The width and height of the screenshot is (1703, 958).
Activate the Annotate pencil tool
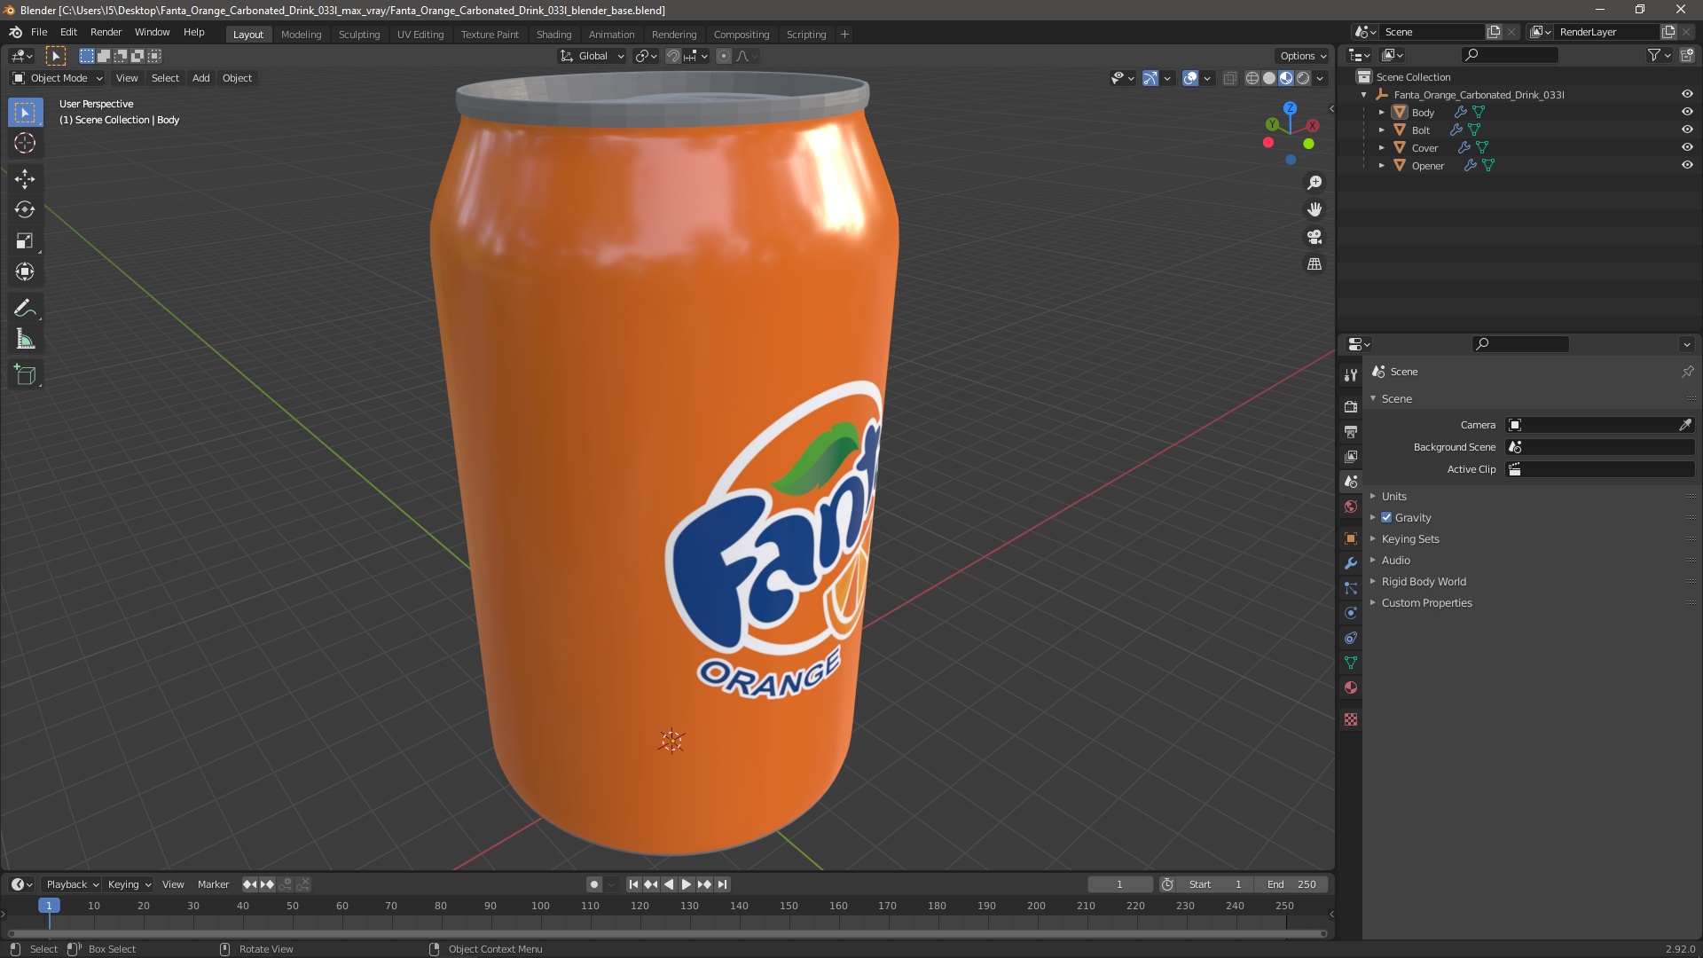(x=25, y=308)
